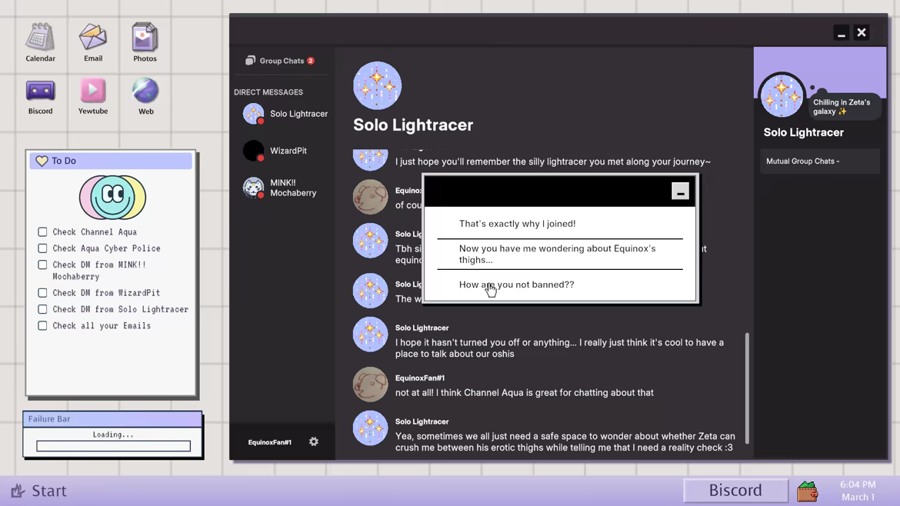Minimize the Biscord window
This screenshot has width=900, height=506.
click(841, 33)
